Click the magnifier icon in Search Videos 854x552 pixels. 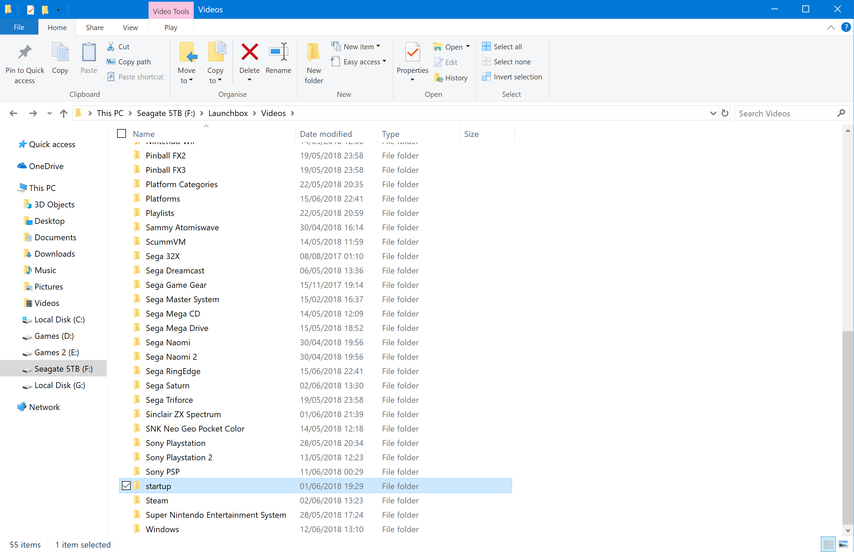(x=841, y=113)
